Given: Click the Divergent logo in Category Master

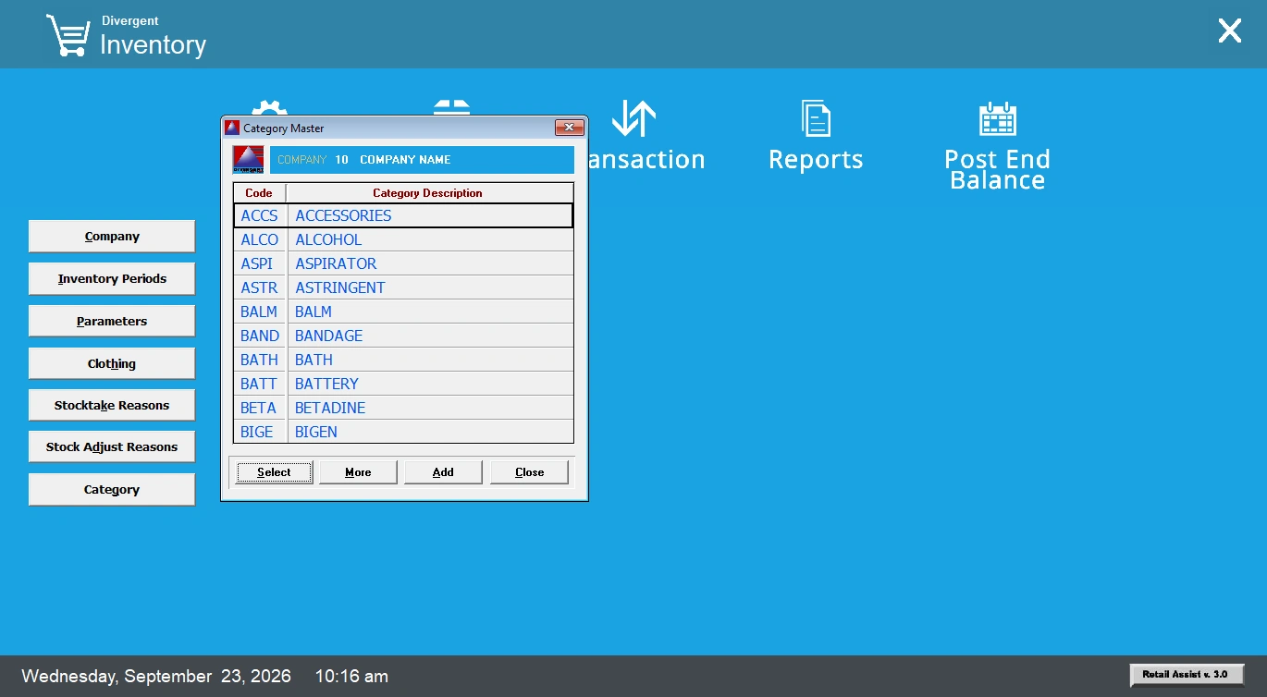Looking at the screenshot, I should point(248,159).
